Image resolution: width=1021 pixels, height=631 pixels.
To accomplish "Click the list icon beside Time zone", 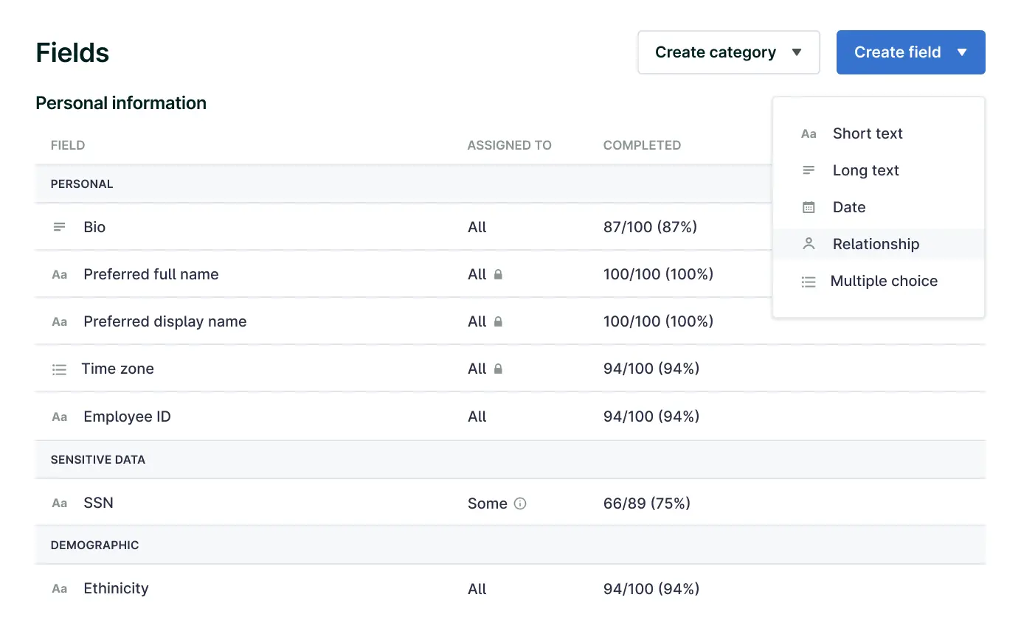I will (x=59, y=369).
